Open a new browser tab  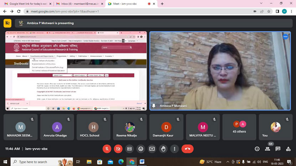[x=162, y=4]
